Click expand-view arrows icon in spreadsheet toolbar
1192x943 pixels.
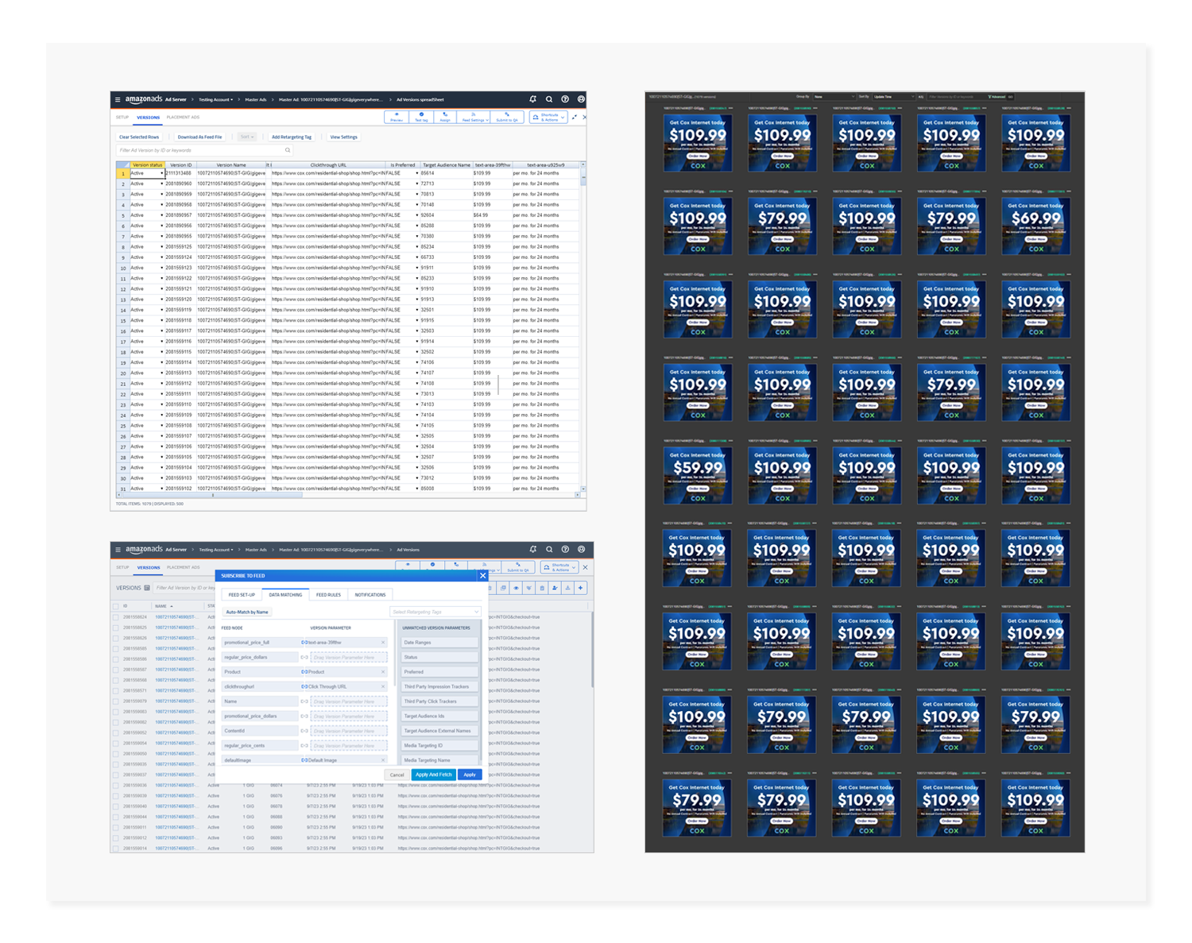coord(575,117)
